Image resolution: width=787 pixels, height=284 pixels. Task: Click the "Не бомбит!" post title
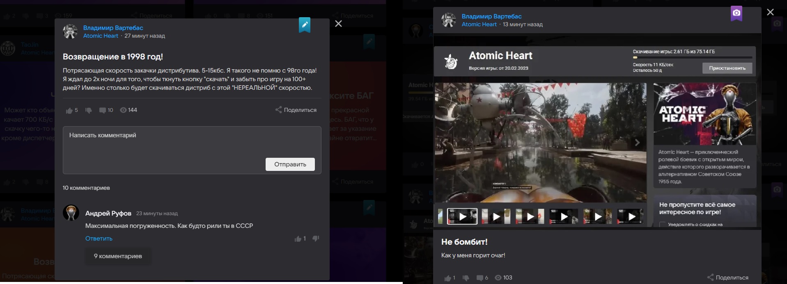pyautogui.click(x=464, y=242)
